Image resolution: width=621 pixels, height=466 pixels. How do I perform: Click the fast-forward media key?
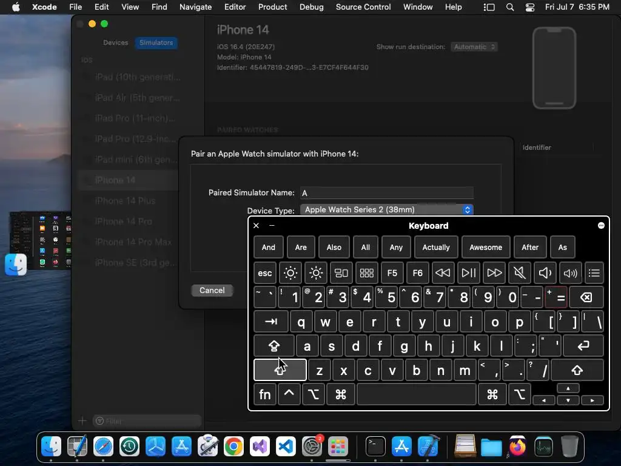(x=494, y=273)
